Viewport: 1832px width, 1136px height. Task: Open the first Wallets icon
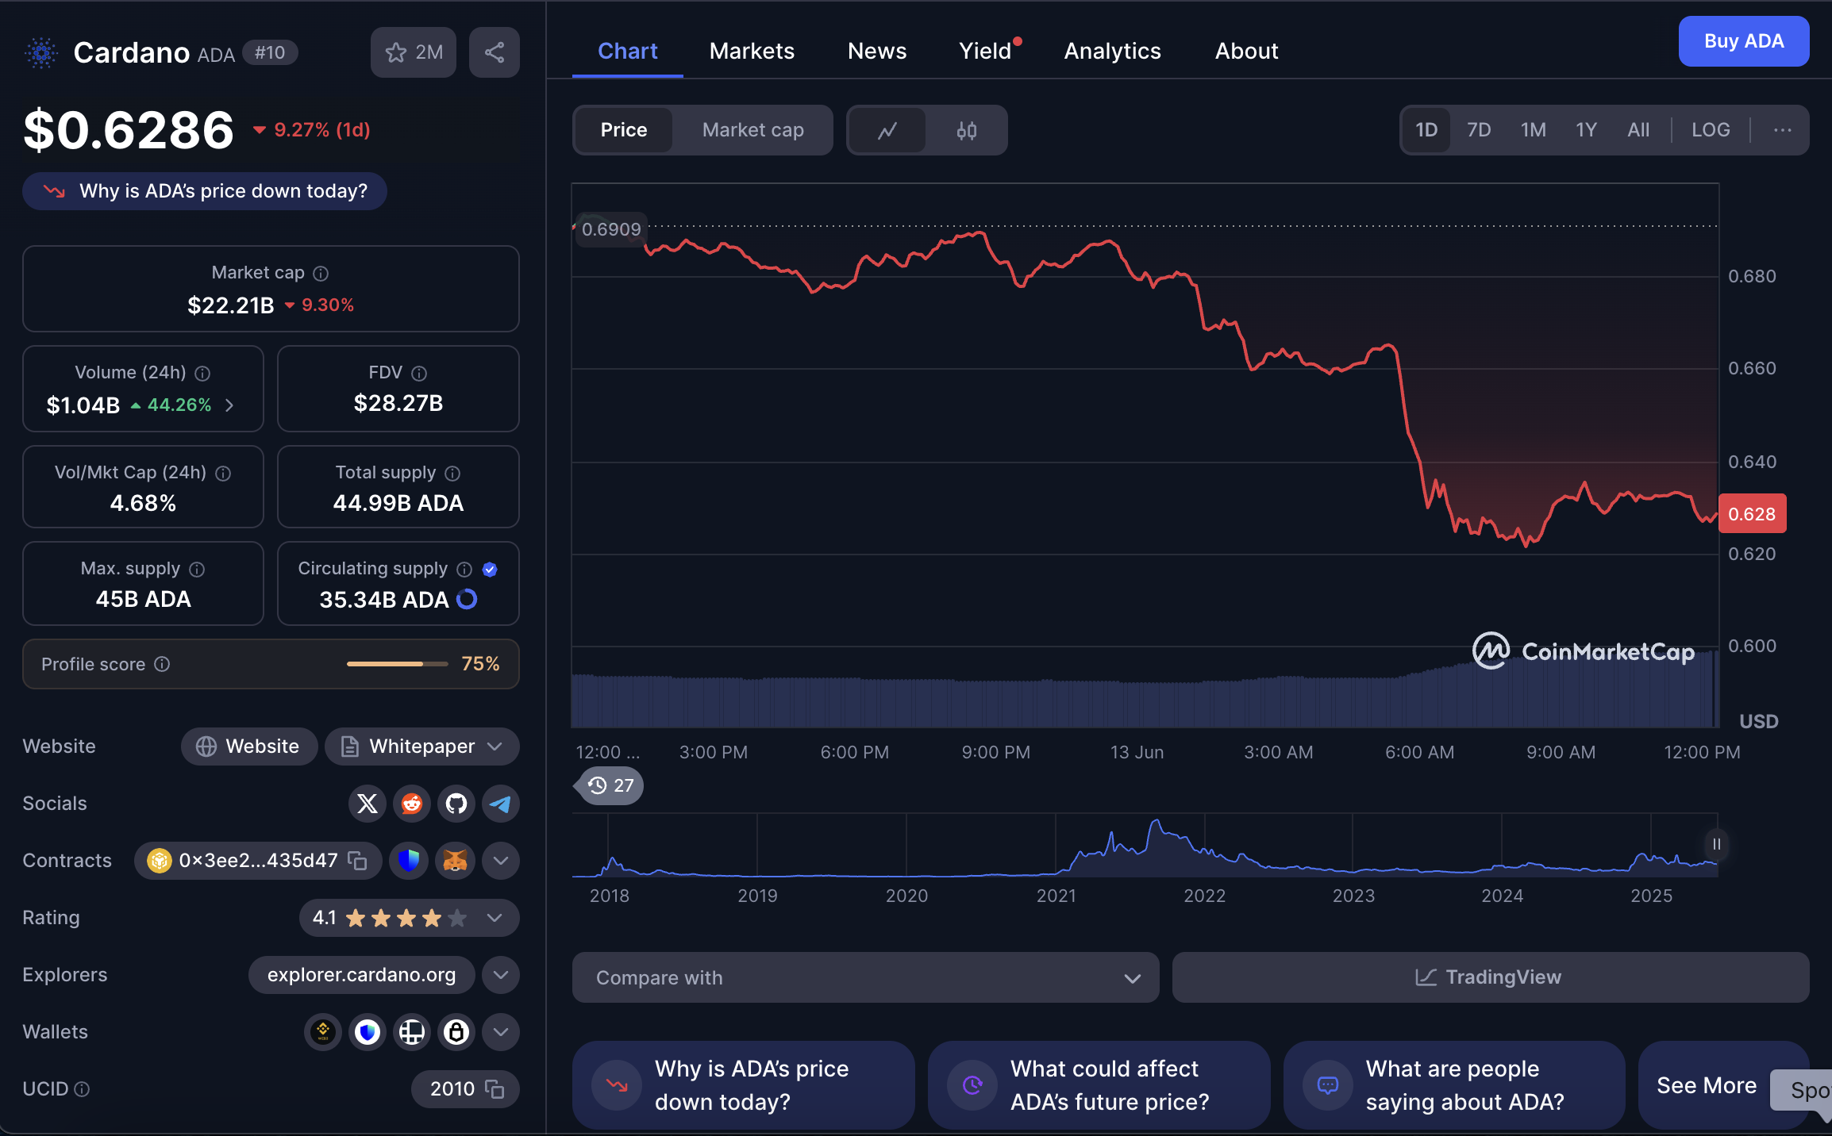(322, 1032)
